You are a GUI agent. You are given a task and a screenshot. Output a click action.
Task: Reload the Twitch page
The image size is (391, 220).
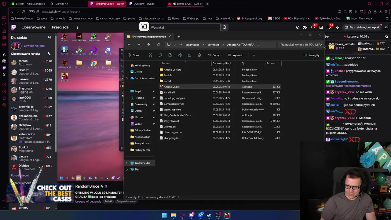(23, 12)
